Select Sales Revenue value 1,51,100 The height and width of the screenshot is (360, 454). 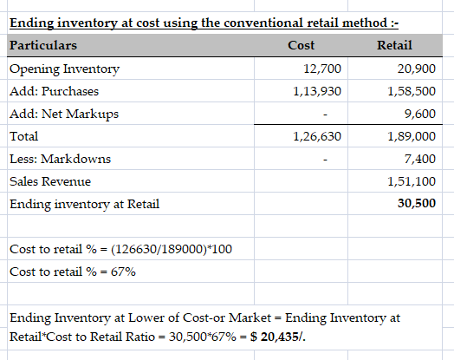[412, 181]
